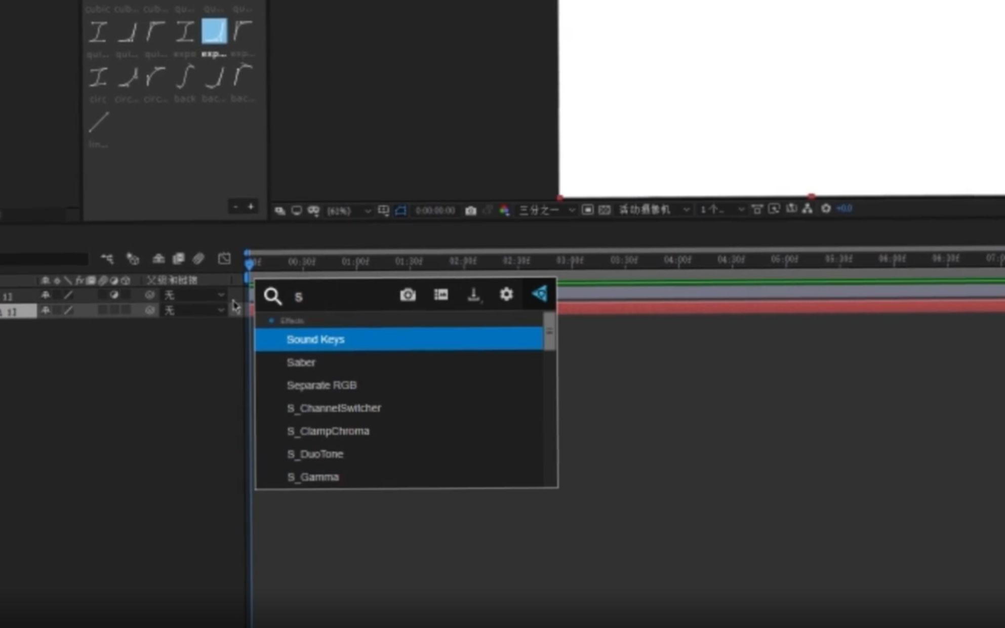Open settings gear in search popup
Image resolution: width=1005 pixels, height=628 pixels.
506,294
